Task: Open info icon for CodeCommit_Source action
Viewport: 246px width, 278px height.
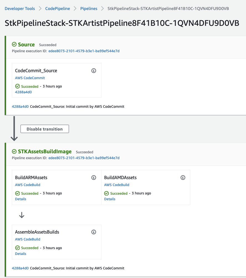Action: (94, 71)
